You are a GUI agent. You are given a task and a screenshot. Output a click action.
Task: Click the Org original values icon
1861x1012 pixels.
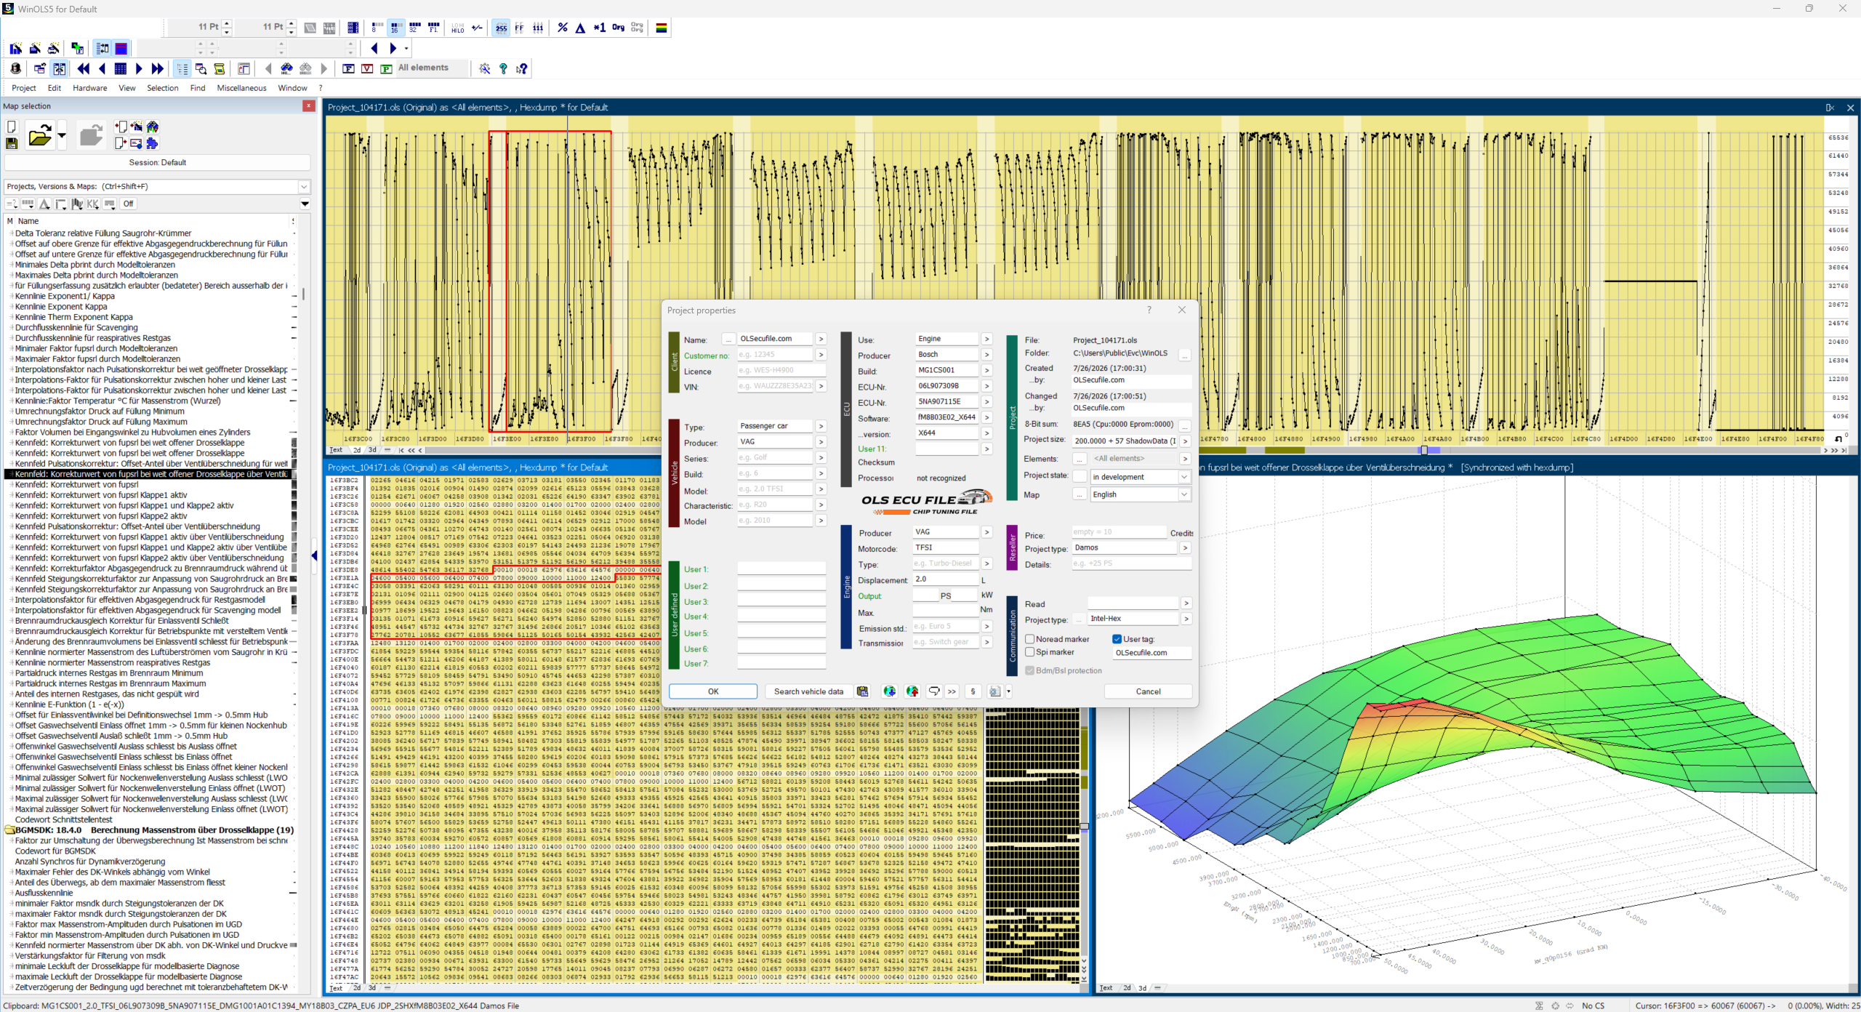pyautogui.click(x=618, y=28)
